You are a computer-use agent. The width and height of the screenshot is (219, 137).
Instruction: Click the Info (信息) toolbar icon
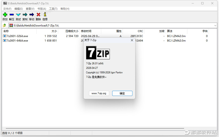45,14
